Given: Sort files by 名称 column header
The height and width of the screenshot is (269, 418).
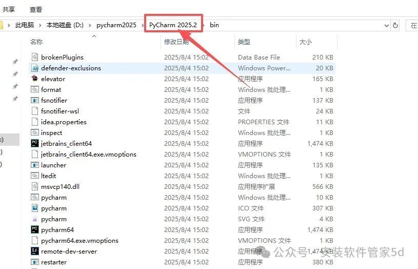Looking at the screenshot, I should click(x=36, y=42).
